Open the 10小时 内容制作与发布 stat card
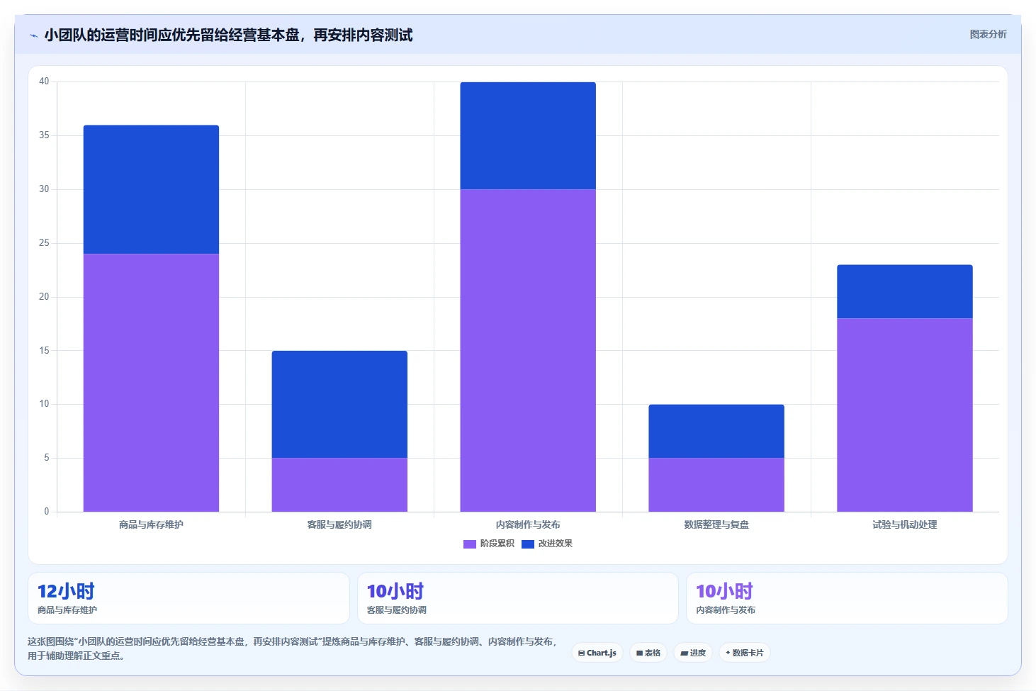The height and width of the screenshot is (691, 1036). [847, 598]
